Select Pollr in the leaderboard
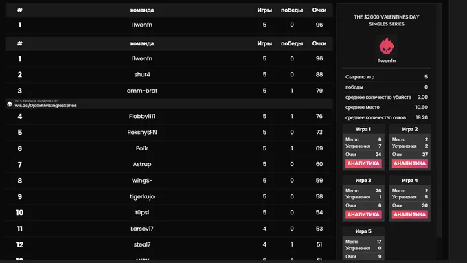 click(142, 148)
